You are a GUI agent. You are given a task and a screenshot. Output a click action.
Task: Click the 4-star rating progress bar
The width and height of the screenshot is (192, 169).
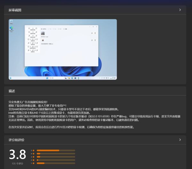(x=56, y=154)
